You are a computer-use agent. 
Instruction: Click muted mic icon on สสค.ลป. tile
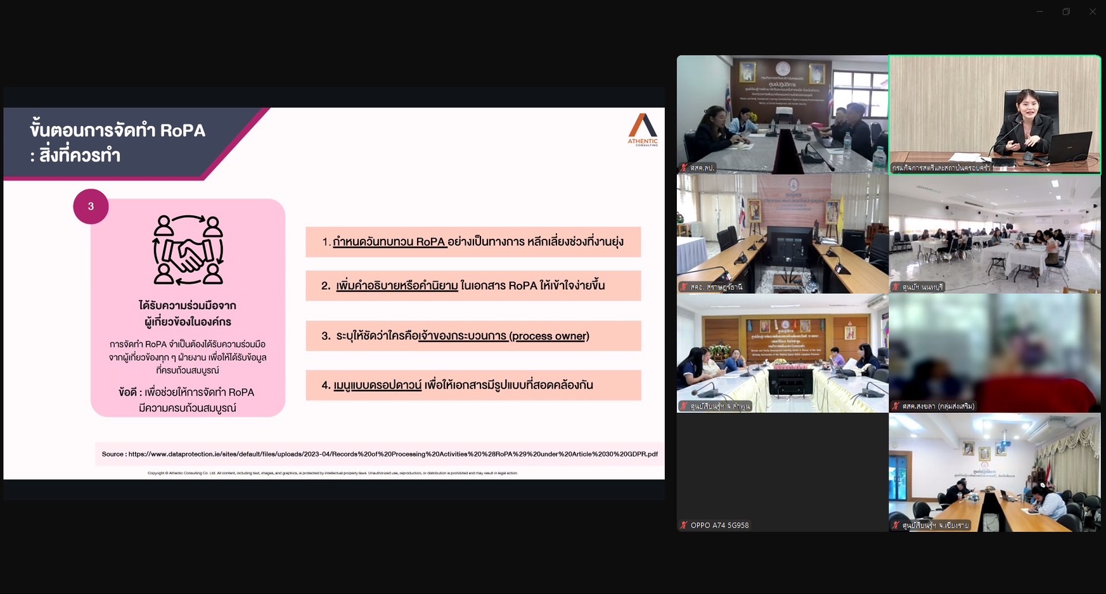click(x=684, y=168)
